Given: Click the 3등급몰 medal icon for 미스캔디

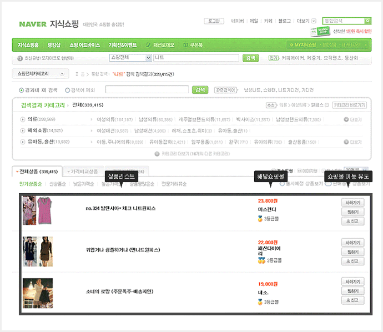Looking at the screenshot, I should (x=261, y=218).
